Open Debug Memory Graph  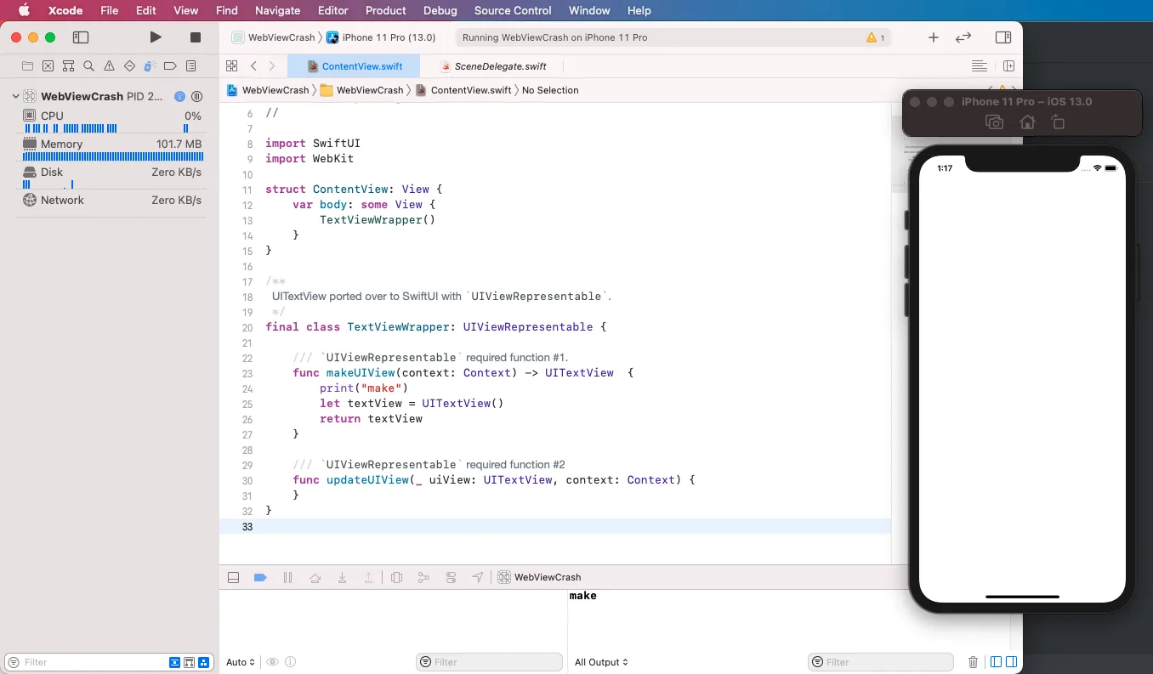pos(423,577)
